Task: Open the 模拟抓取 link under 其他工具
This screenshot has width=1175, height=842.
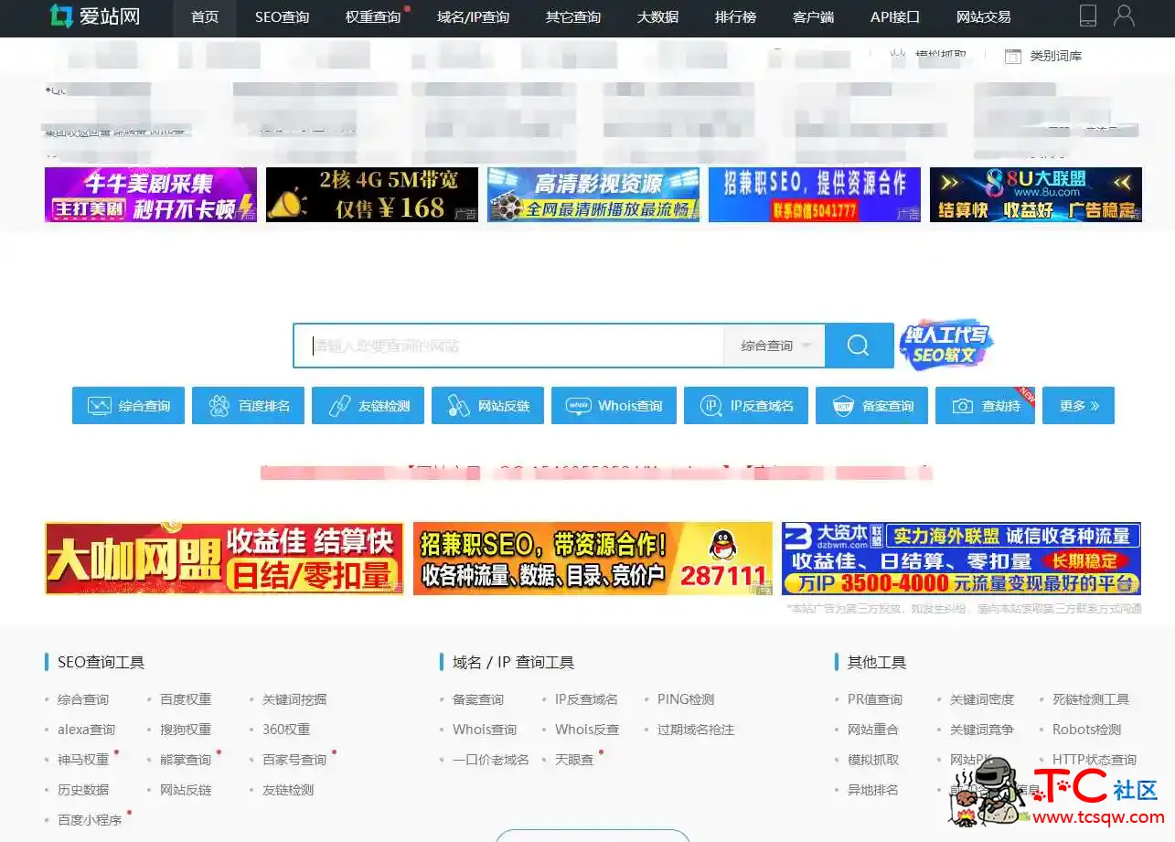Action: (873, 760)
